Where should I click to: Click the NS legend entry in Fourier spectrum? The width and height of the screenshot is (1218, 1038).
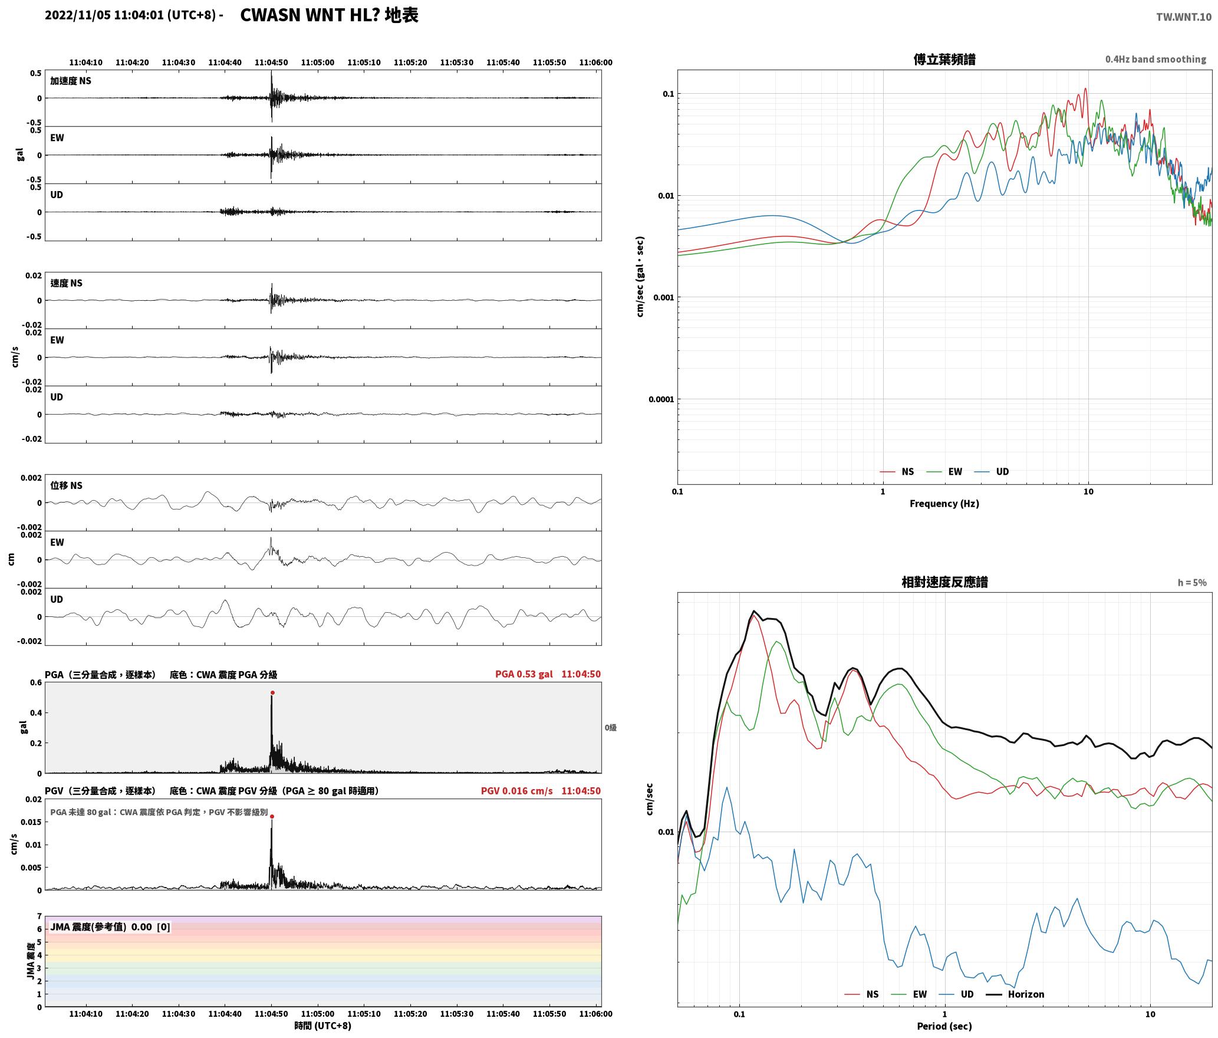897,471
